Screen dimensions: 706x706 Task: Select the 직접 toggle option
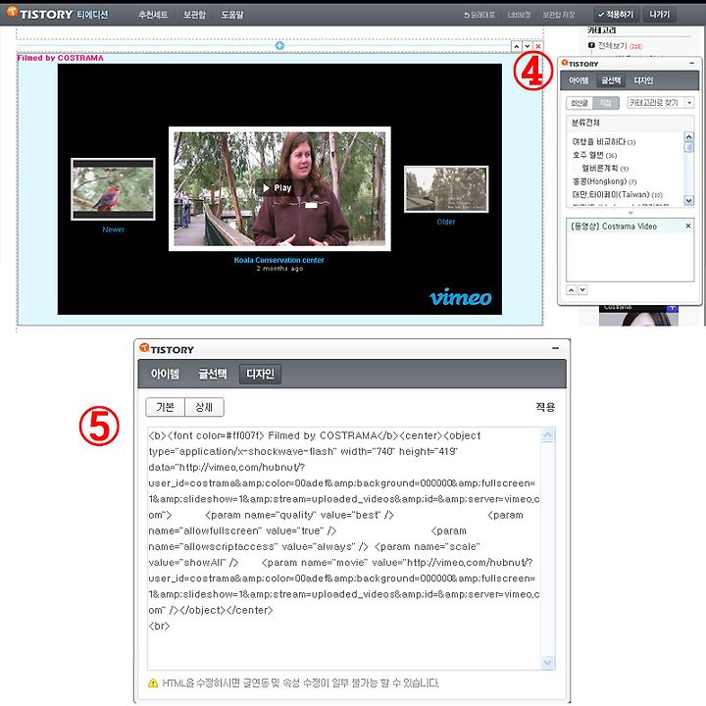(606, 103)
